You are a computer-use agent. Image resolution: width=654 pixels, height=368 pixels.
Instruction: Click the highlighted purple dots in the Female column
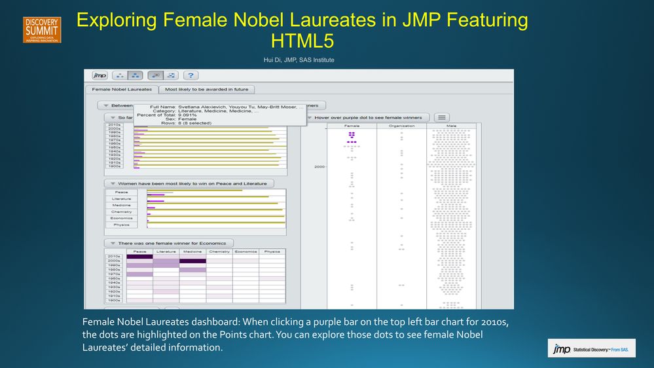352,138
